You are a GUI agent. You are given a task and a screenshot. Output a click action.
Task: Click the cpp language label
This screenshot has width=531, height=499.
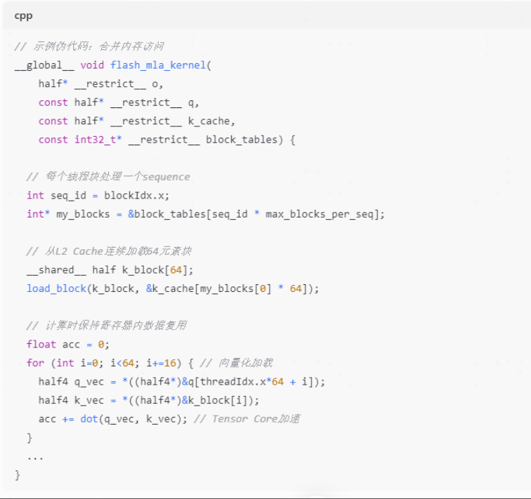(23, 15)
